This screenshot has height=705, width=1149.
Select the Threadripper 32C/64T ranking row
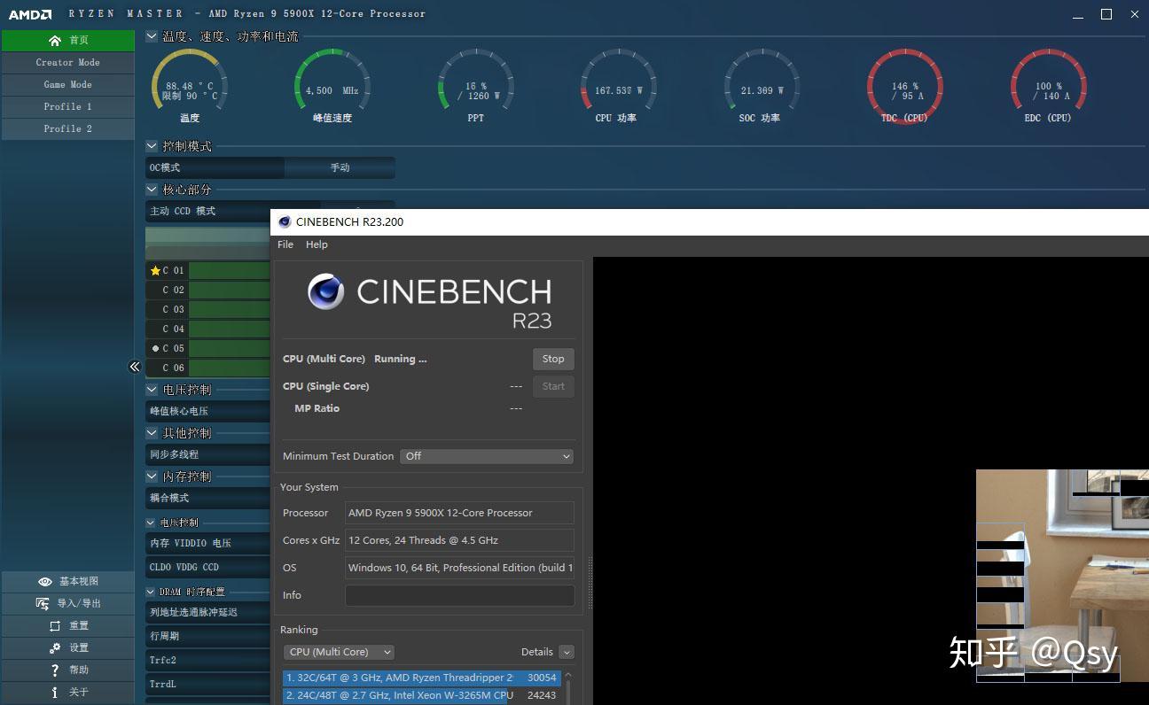(421, 678)
